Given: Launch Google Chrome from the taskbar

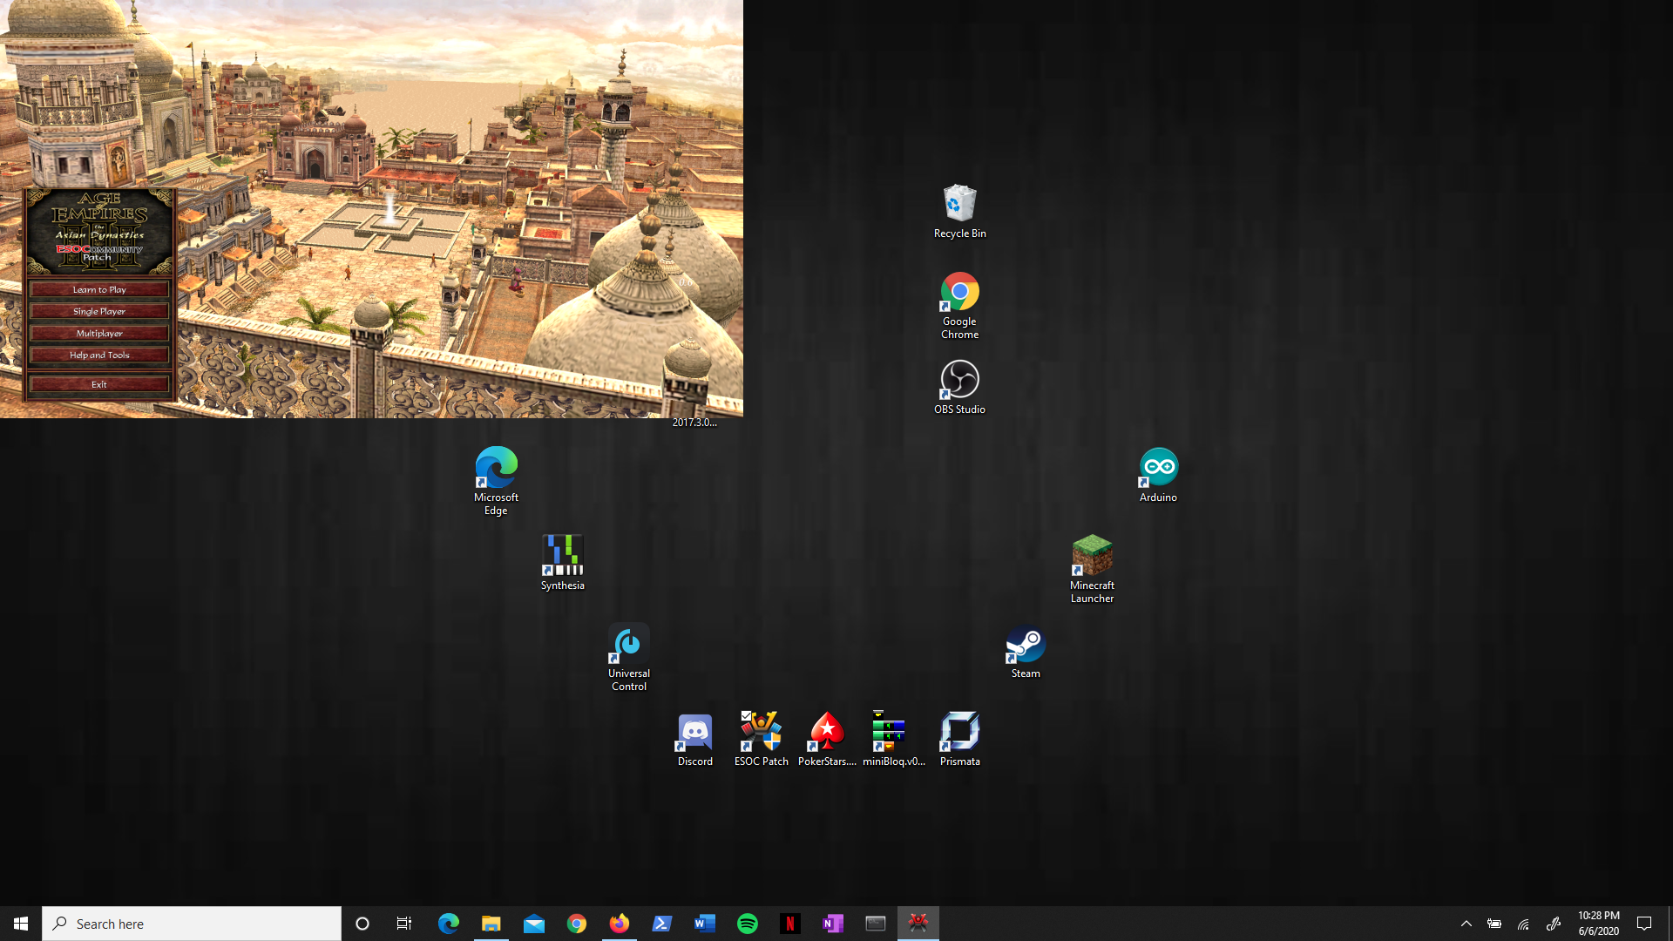Looking at the screenshot, I should pyautogui.click(x=577, y=924).
